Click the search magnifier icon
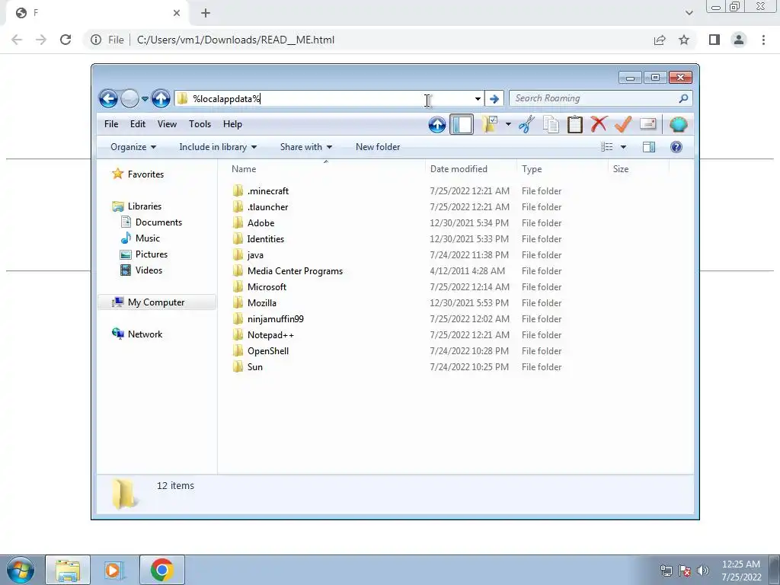This screenshot has width=780, height=585. 683,98
